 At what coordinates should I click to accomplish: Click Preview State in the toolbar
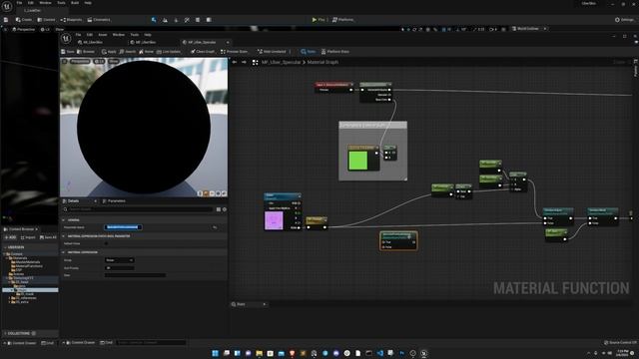pyautogui.click(x=234, y=52)
